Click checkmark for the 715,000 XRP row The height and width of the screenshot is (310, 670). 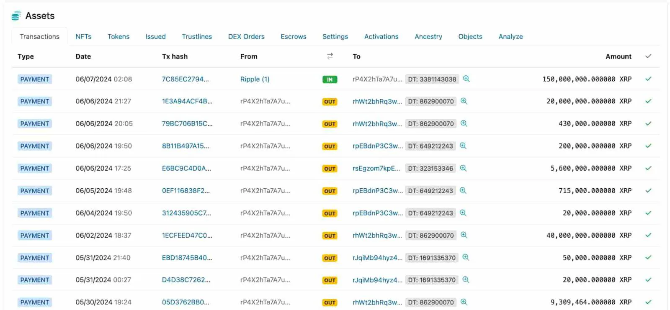point(648,190)
